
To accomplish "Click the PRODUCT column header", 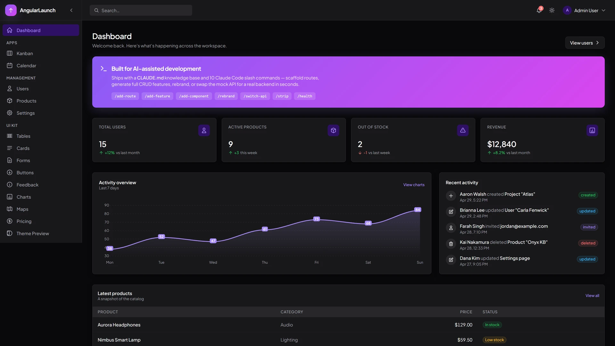I will click(x=108, y=312).
